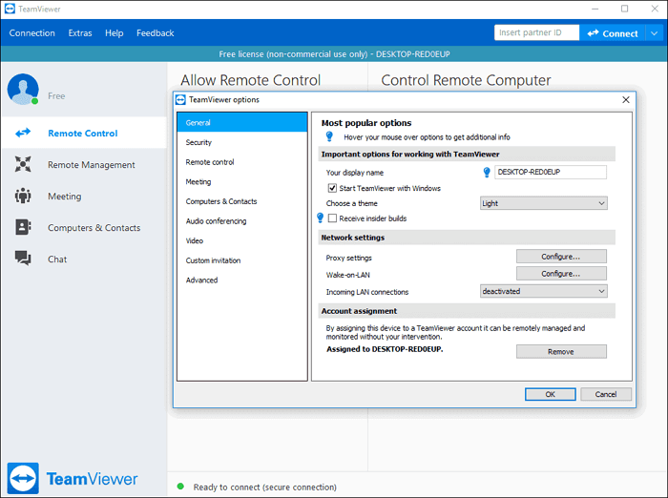Expand the Incoming LAN connections dropdown
The height and width of the screenshot is (498, 668).
click(x=543, y=291)
